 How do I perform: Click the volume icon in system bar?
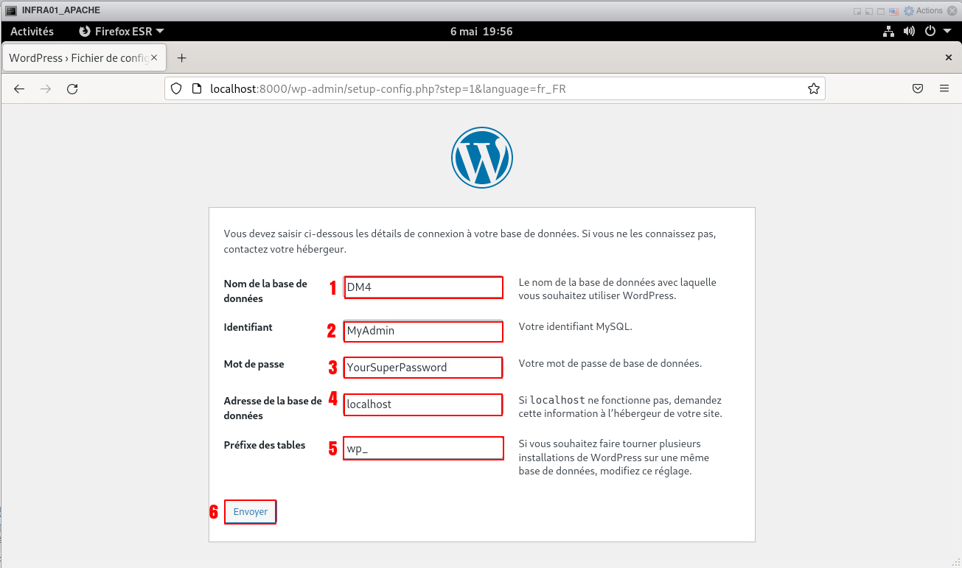click(x=909, y=32)
